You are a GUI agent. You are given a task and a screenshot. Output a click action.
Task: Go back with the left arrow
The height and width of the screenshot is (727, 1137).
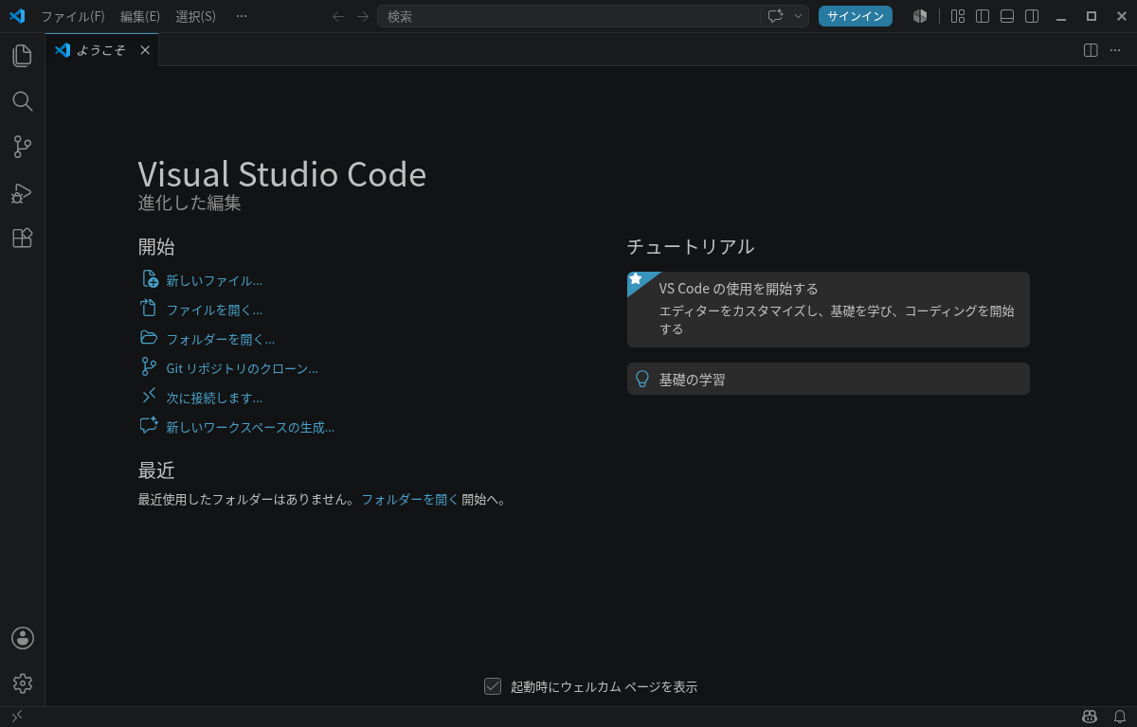pos(338,16)
